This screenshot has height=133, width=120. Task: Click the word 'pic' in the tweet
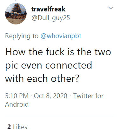click(11, 66)
